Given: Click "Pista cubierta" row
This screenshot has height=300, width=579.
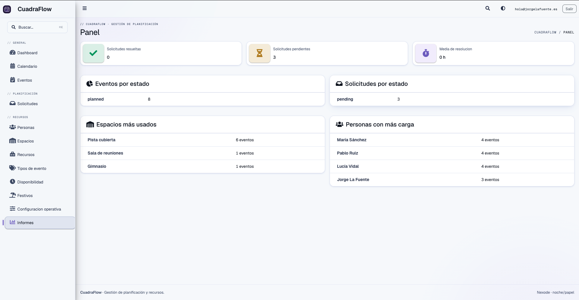Looking at the screenshot, I should pos(203,140).
